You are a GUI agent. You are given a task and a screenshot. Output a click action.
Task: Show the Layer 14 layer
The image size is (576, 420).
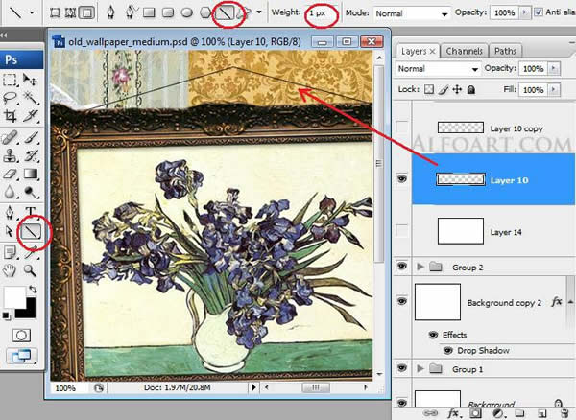pyautogui.click(x=402, y=231)
